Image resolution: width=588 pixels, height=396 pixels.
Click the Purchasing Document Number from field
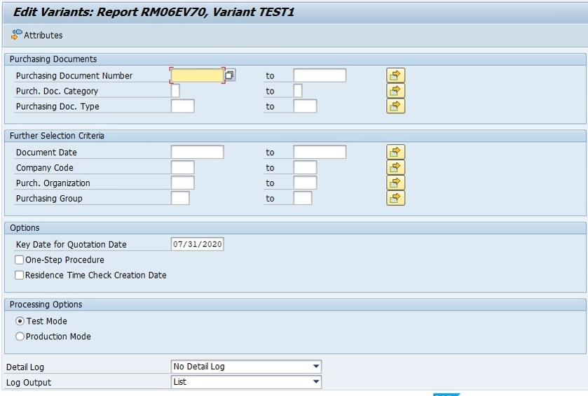point(197,76)
